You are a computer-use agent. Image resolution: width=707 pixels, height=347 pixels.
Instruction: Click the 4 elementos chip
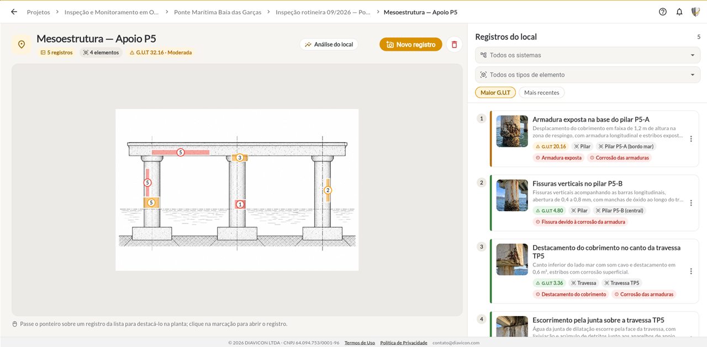[x=101, y=52]
